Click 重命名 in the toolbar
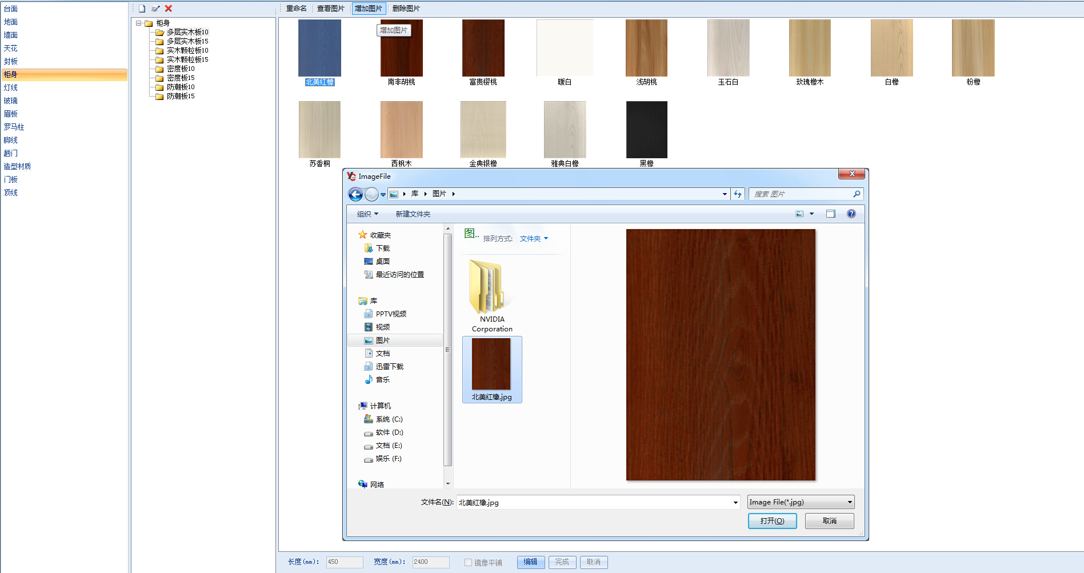 [x=297, y=9]
